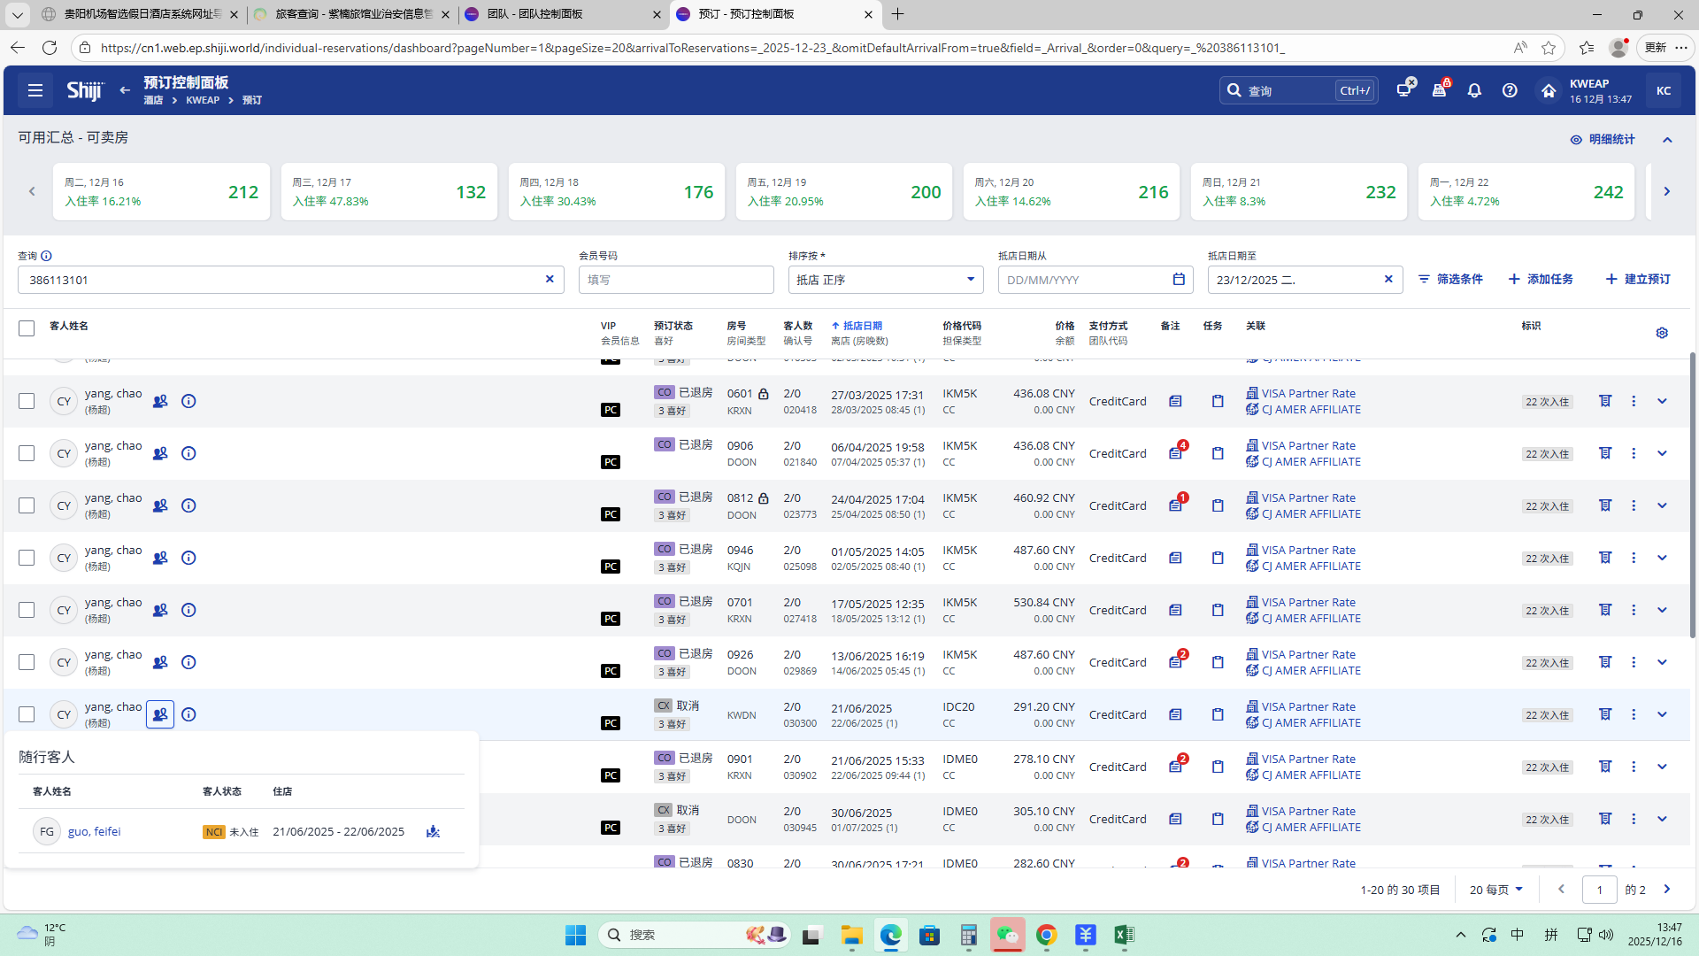
Task: Open guest link guo, feifei
Action: coord(94,831)
